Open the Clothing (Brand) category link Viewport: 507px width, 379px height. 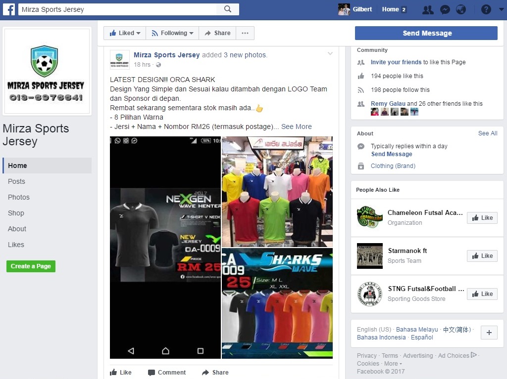[x=393, y=166]
